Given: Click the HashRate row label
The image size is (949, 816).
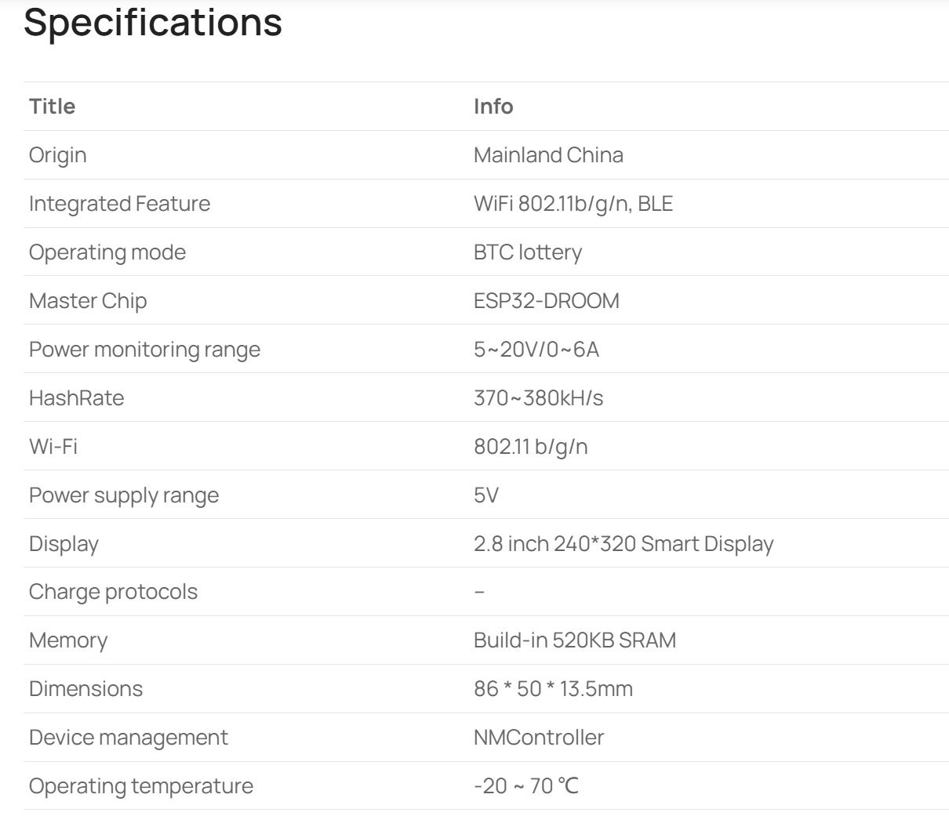Looking at the screenshot, I should (76, 398).
